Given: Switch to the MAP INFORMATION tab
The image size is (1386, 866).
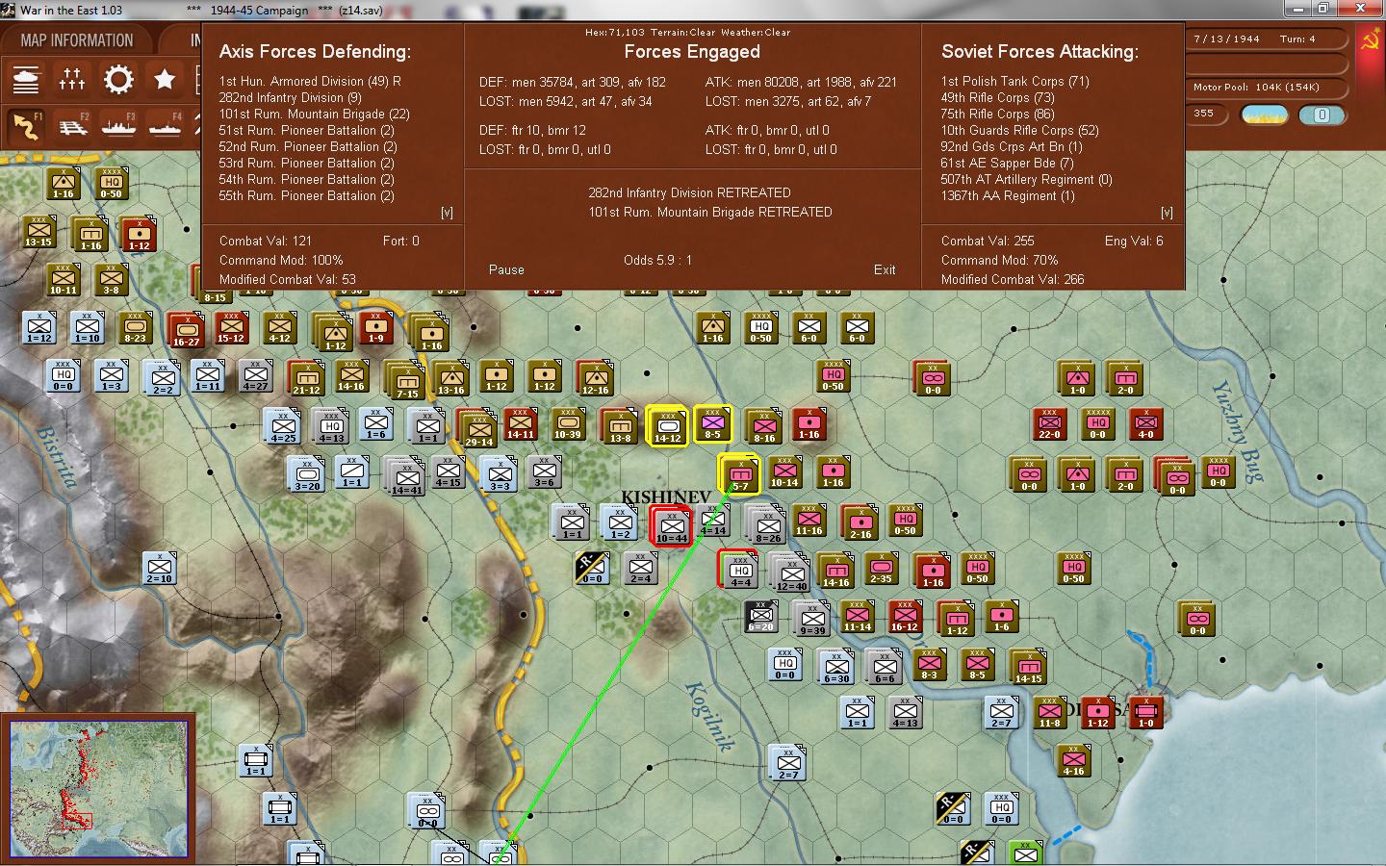Looking at the screenshot, I should pos(77,40).
